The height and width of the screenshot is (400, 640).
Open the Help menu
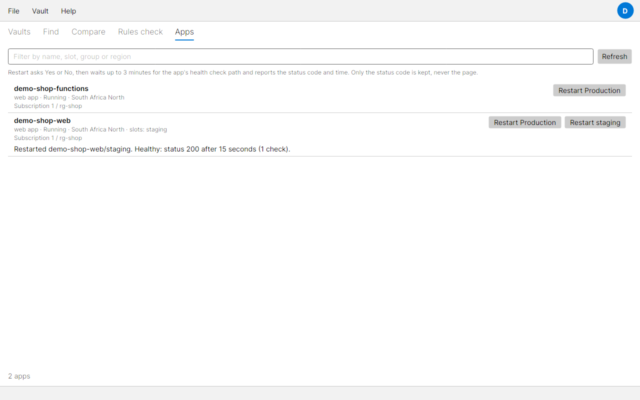pos(68,11)
